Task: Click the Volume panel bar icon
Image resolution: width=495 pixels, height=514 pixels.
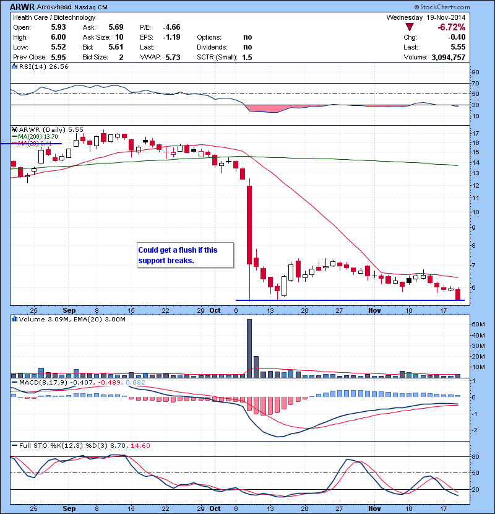Action: (14, 319)
